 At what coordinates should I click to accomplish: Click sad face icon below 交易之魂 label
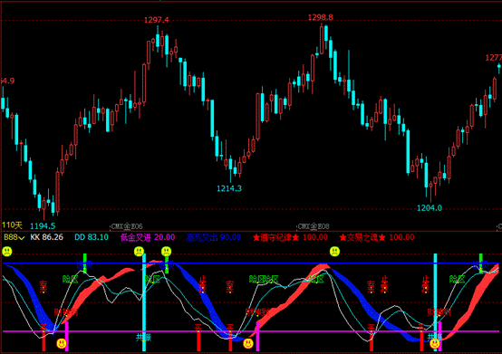(x=334, y=252)
